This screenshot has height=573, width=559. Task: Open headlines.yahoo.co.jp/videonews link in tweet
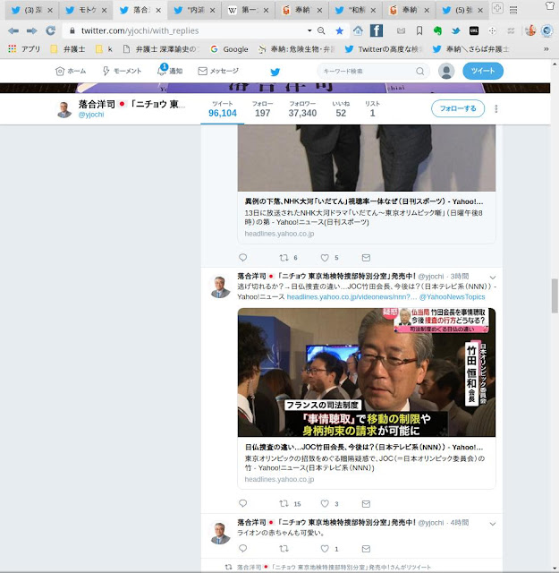[351, 296]
